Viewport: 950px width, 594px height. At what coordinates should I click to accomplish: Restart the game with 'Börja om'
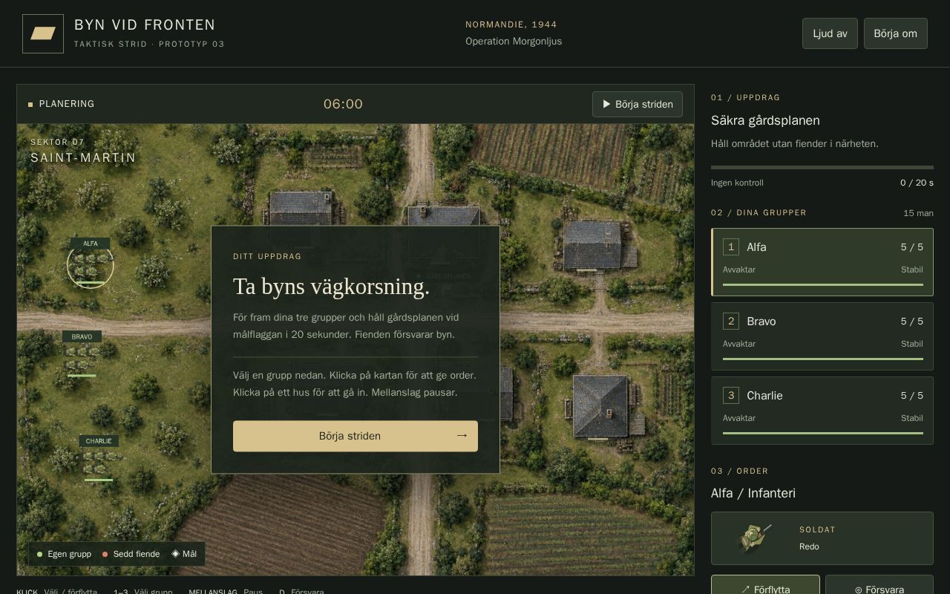895,33
